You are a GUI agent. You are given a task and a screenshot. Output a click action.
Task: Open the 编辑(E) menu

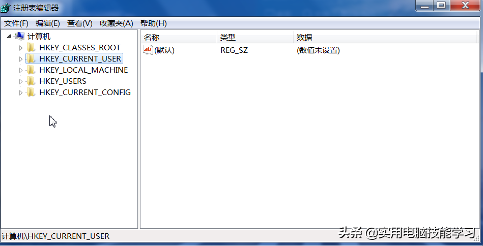pyautogui.click(x=48, y=23)
